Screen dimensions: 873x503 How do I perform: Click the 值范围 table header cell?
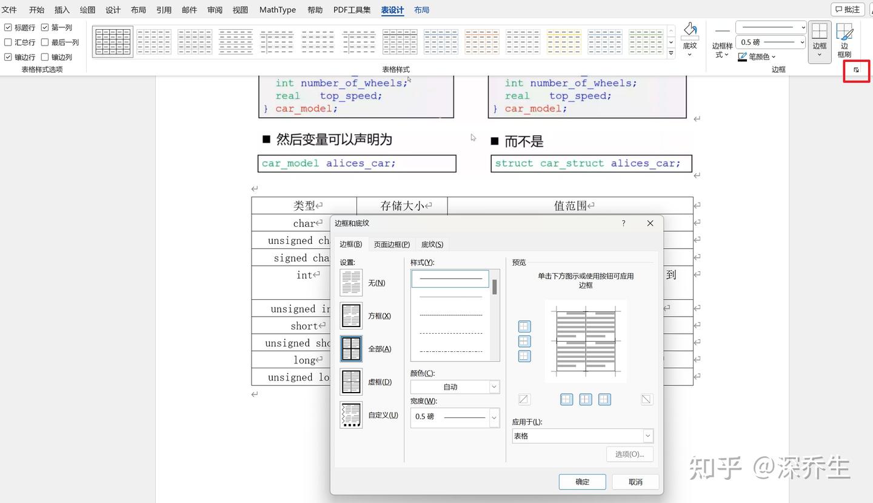(570, 206)
